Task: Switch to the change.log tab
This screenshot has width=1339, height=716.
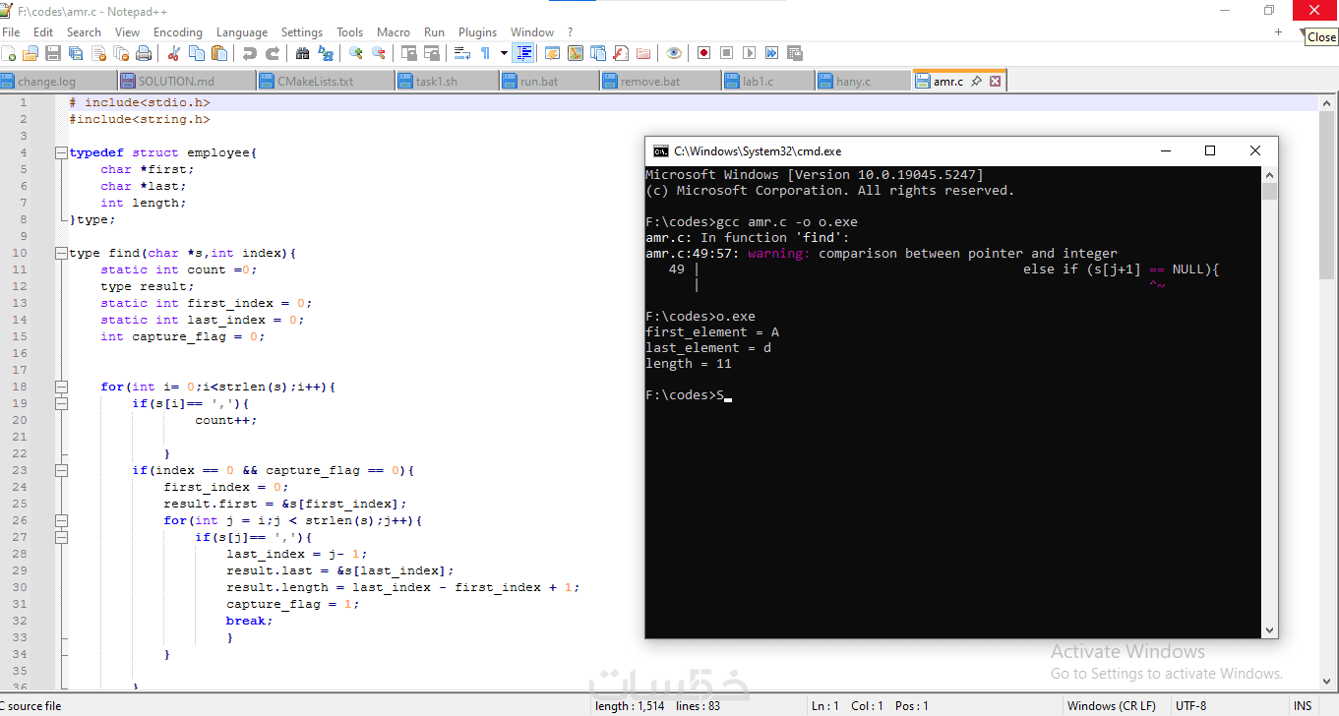Action: (59, 81)
